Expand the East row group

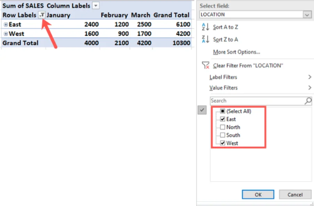click(6, 25)
